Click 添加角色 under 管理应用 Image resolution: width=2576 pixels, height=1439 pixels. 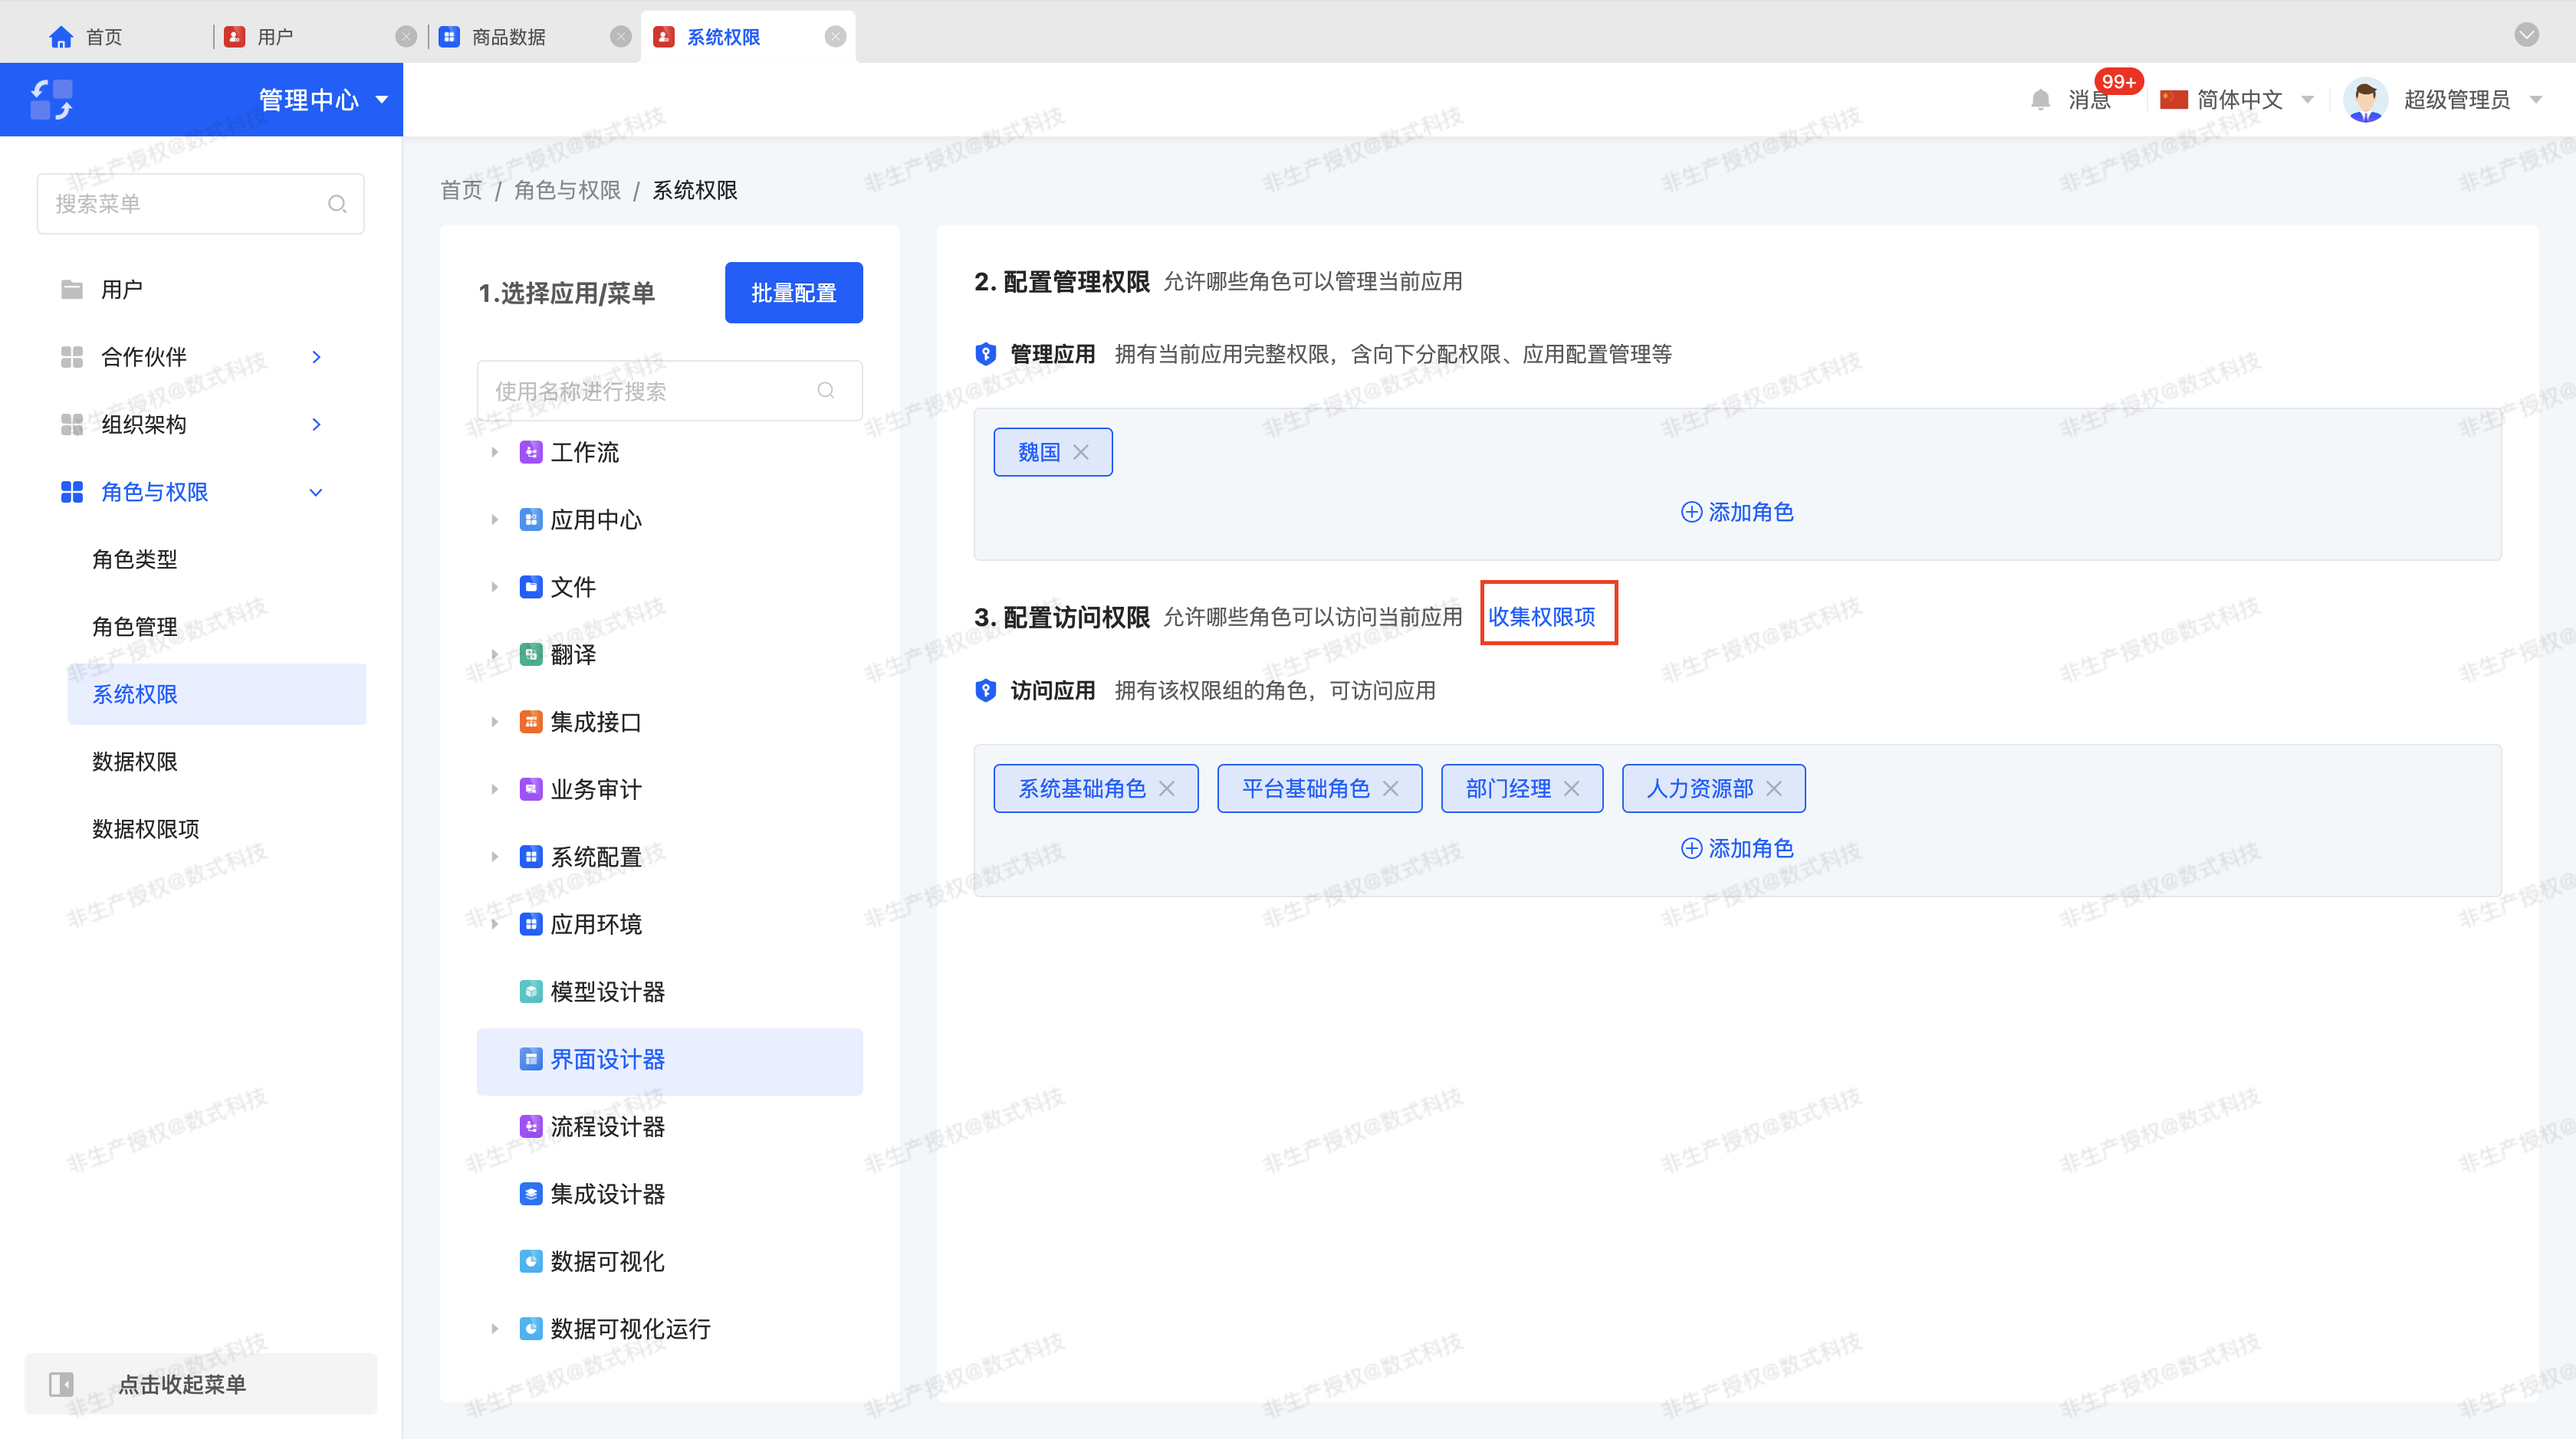pyautogui.click(x=1738, y=513)
